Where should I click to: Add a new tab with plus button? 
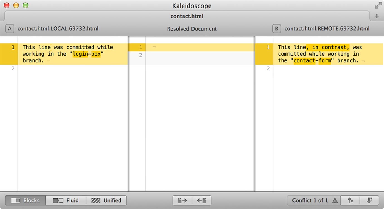(377, 16)
